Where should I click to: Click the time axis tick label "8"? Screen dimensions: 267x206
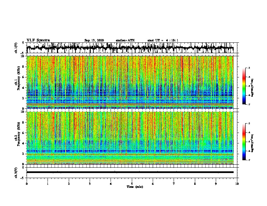click(195, 184)
